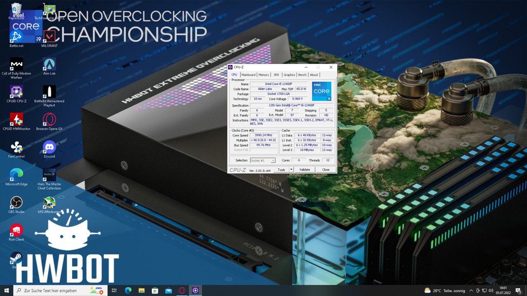
Task: Open BattleBit Remastered Playtest shortcut
Action: click(x=49, y=96)
